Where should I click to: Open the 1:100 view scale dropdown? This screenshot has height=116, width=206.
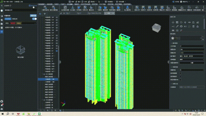click(192, 53)
